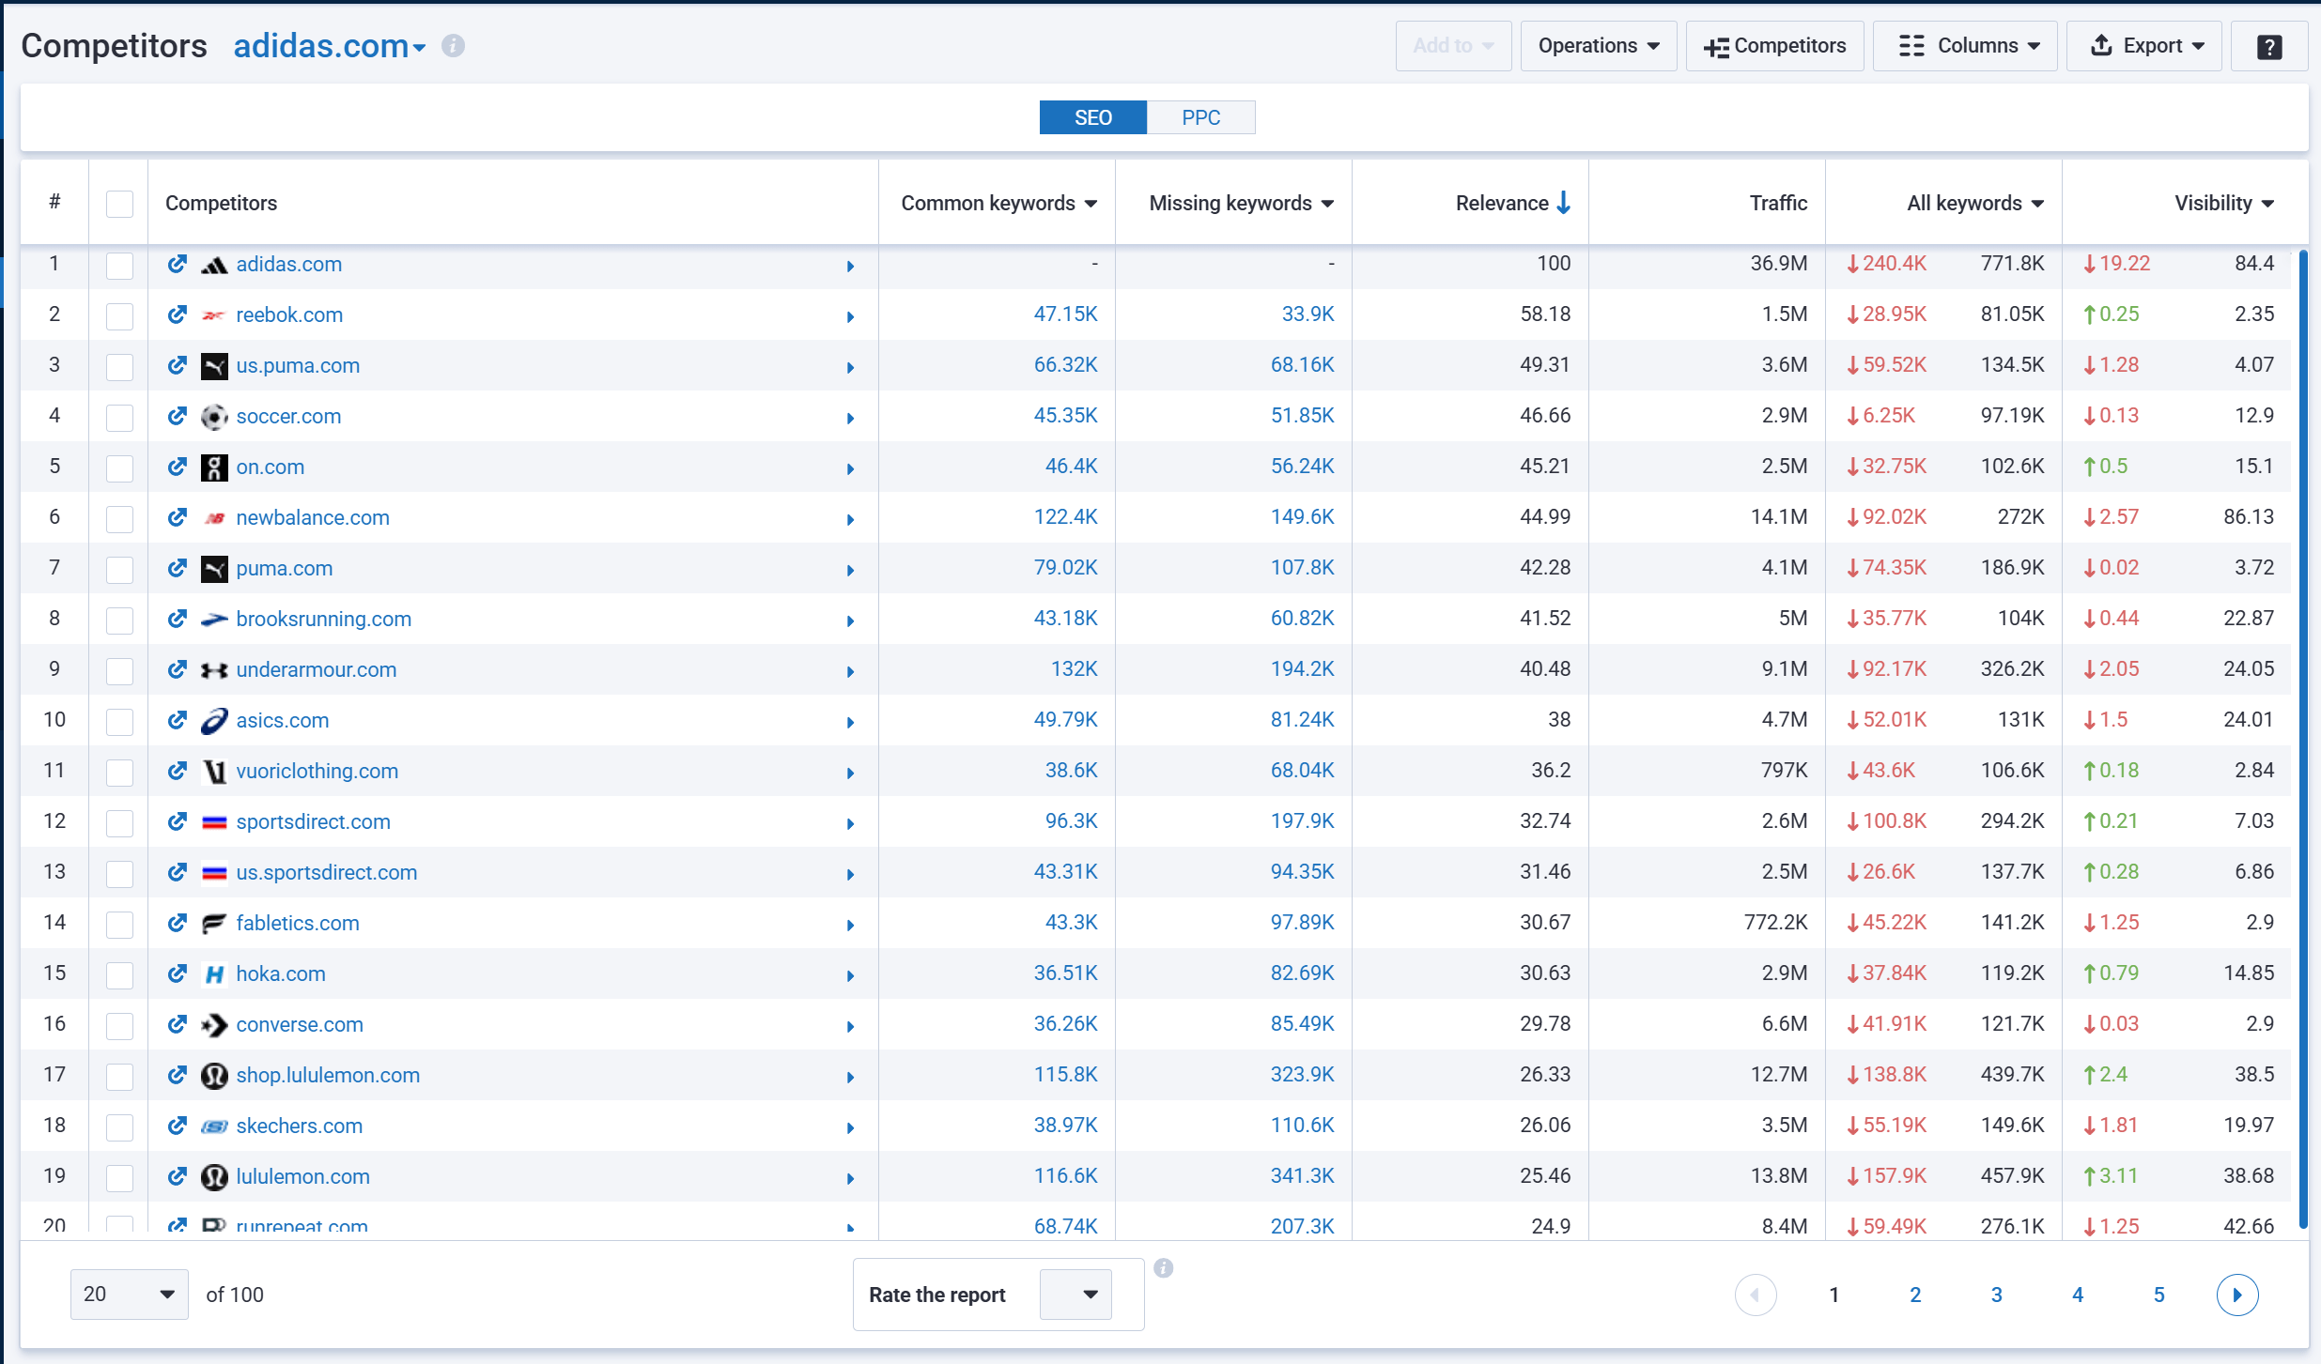Screen dimensions: 2321x1364
Task: Click the help question mark icon
Action: coord(2268,46)
